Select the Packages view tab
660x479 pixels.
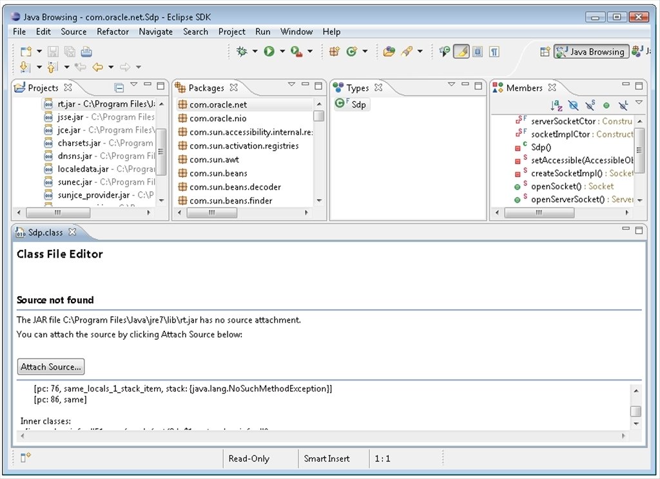(x=206, y=88)
